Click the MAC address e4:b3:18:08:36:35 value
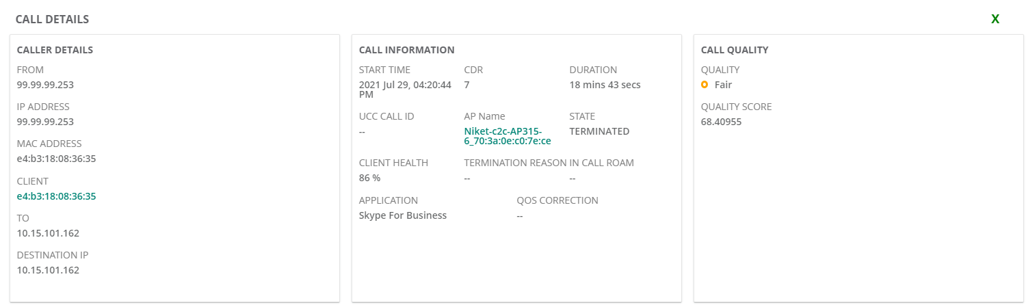 pyautogui.click(x=56, y=159)
